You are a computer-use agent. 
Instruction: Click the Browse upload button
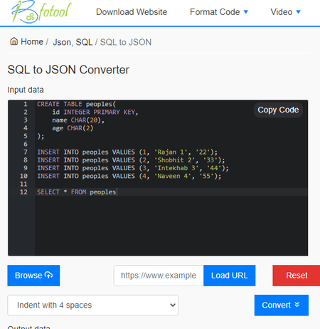tap(33, 276)
